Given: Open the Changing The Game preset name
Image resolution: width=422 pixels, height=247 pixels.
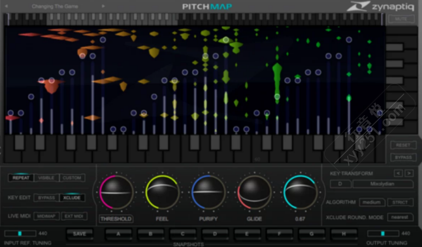Looking at the screenshot, I should 55,6.
